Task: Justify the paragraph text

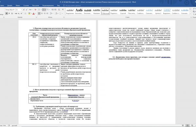Action: tap(47, 13)
